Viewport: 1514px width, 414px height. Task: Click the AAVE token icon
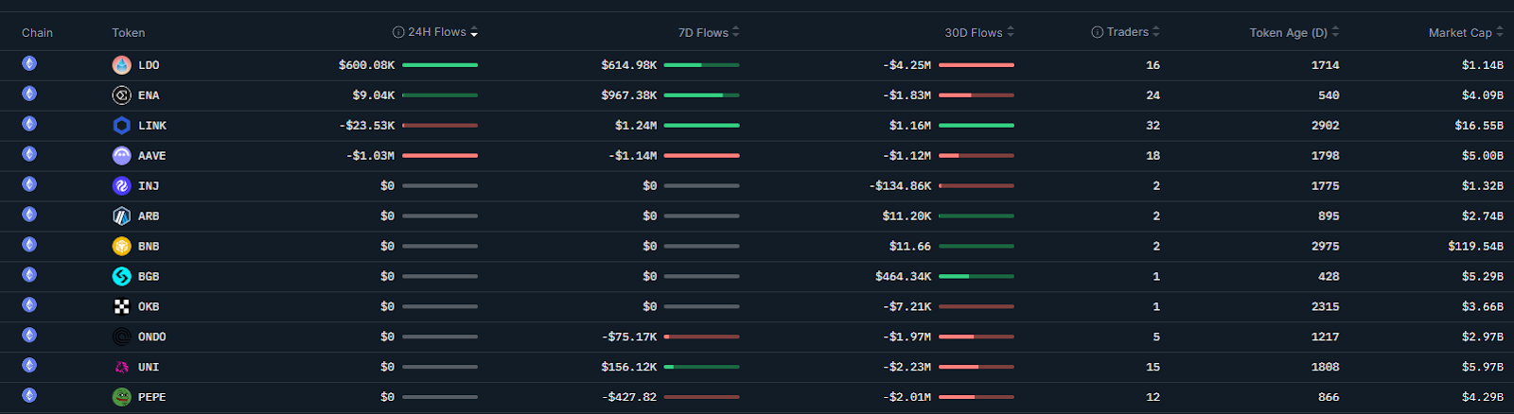coord(121,156)
